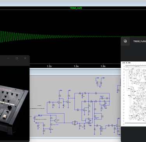
Task: Maximize the Roland photo viewer window
Action: 17,58
